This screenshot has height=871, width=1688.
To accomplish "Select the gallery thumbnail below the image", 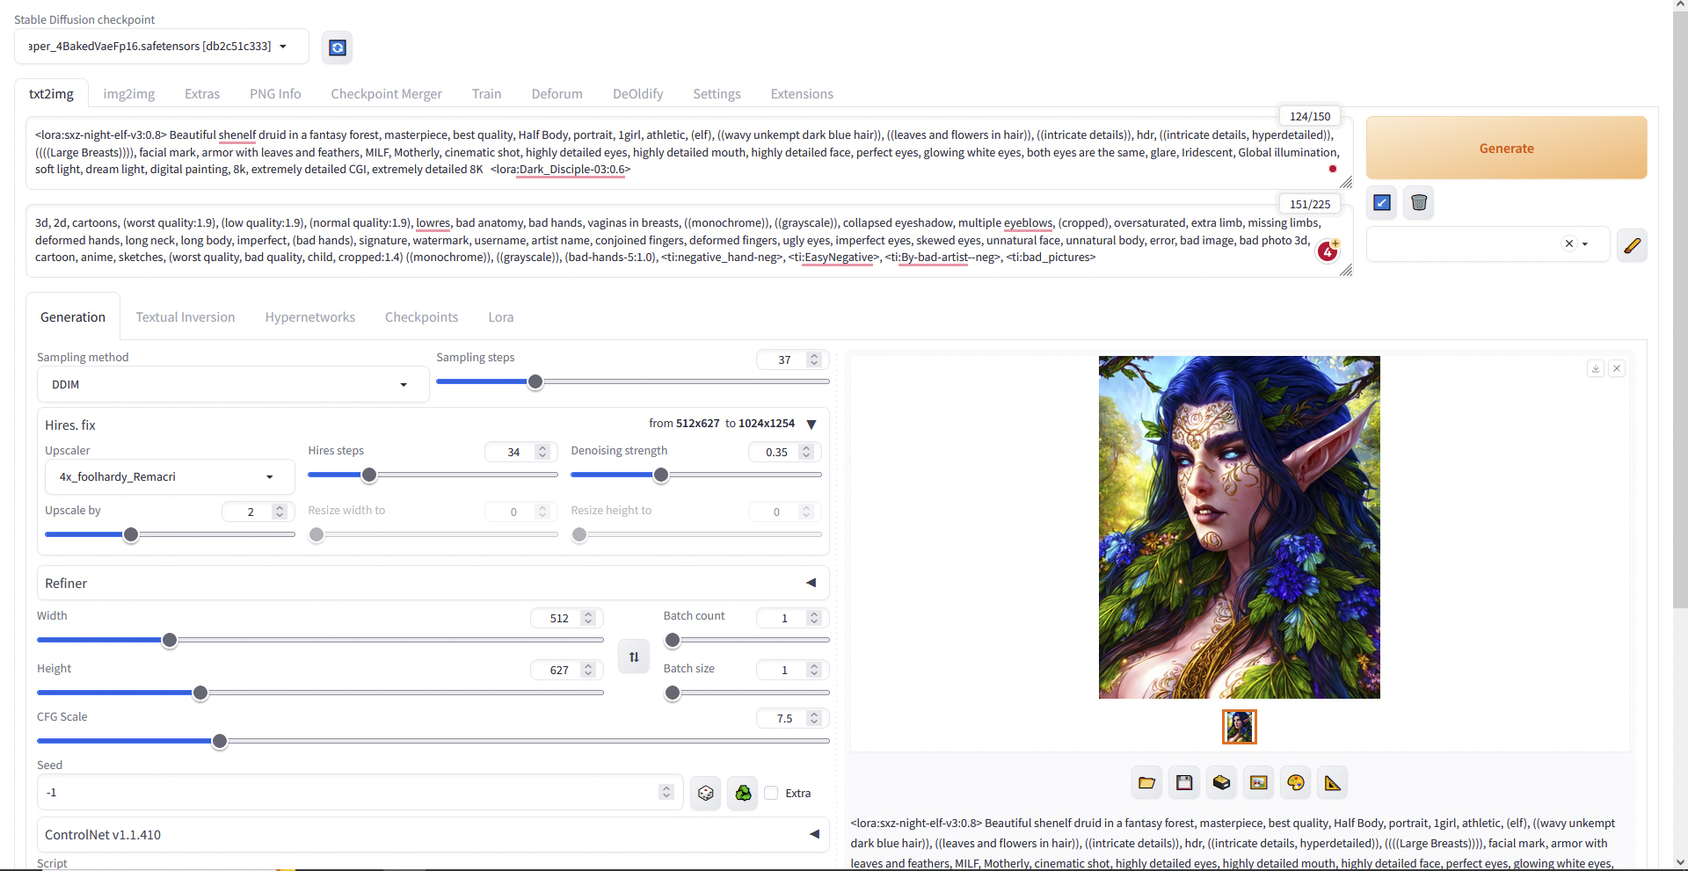I will point(1239,727).
